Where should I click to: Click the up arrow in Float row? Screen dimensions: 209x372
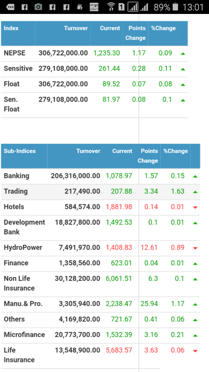click(183, 85)
